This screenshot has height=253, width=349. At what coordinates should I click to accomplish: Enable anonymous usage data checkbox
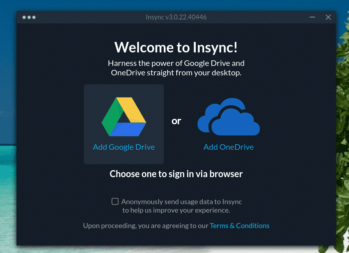tap(115, 202)
